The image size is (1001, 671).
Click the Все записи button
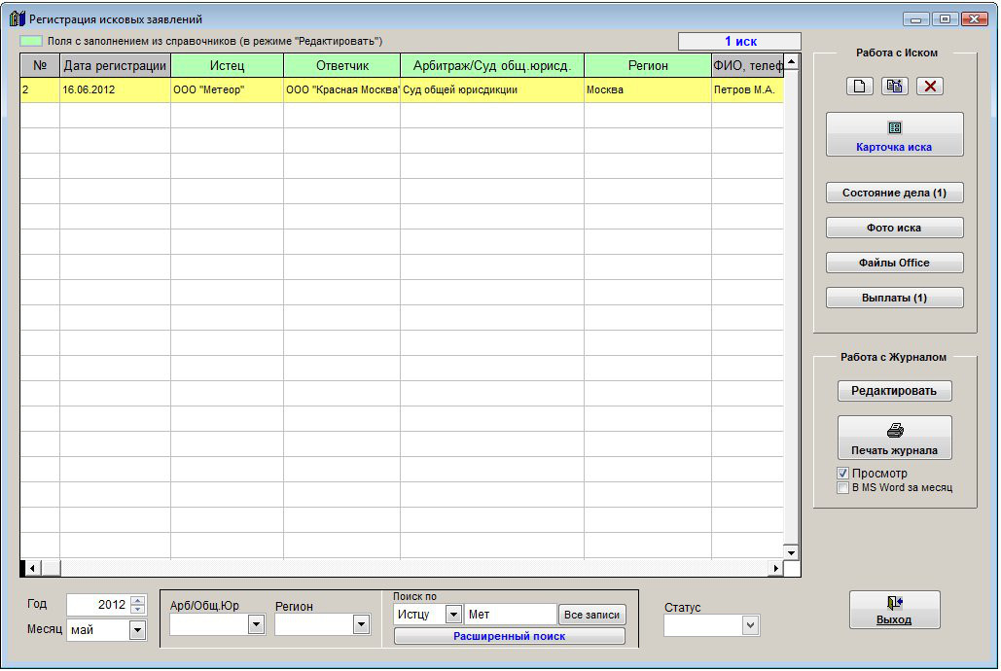(591, 615)
